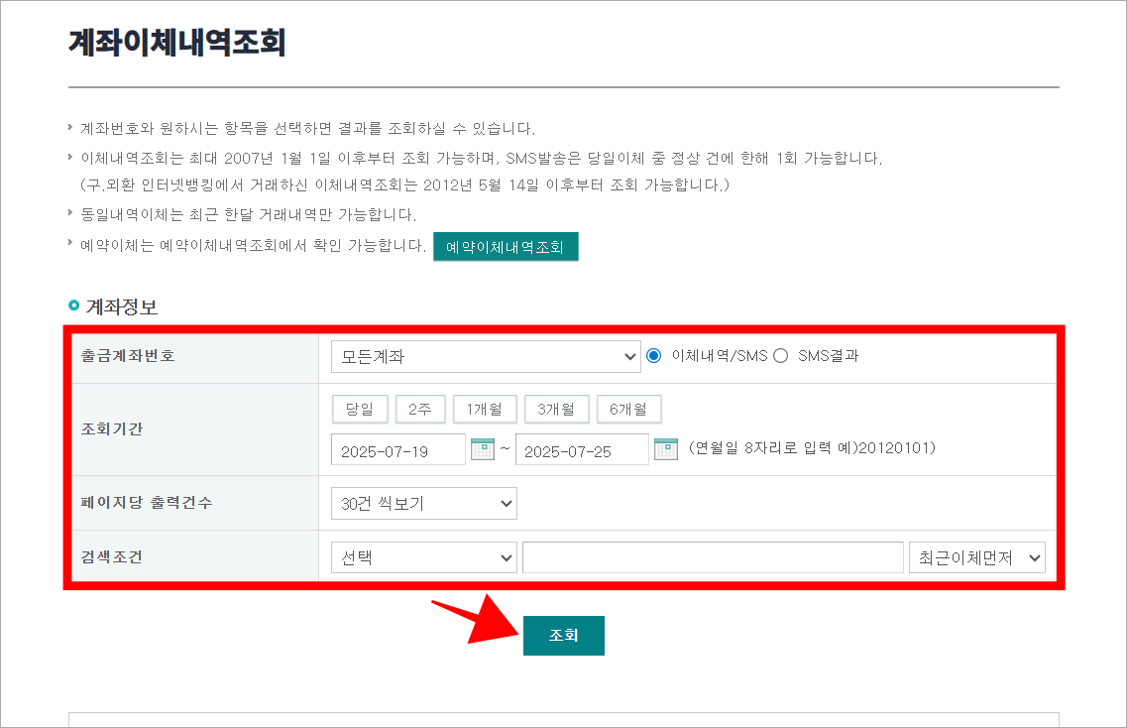Select the 6개월 period option
This screenshot has width=1127, height=728.
(628, 408)
